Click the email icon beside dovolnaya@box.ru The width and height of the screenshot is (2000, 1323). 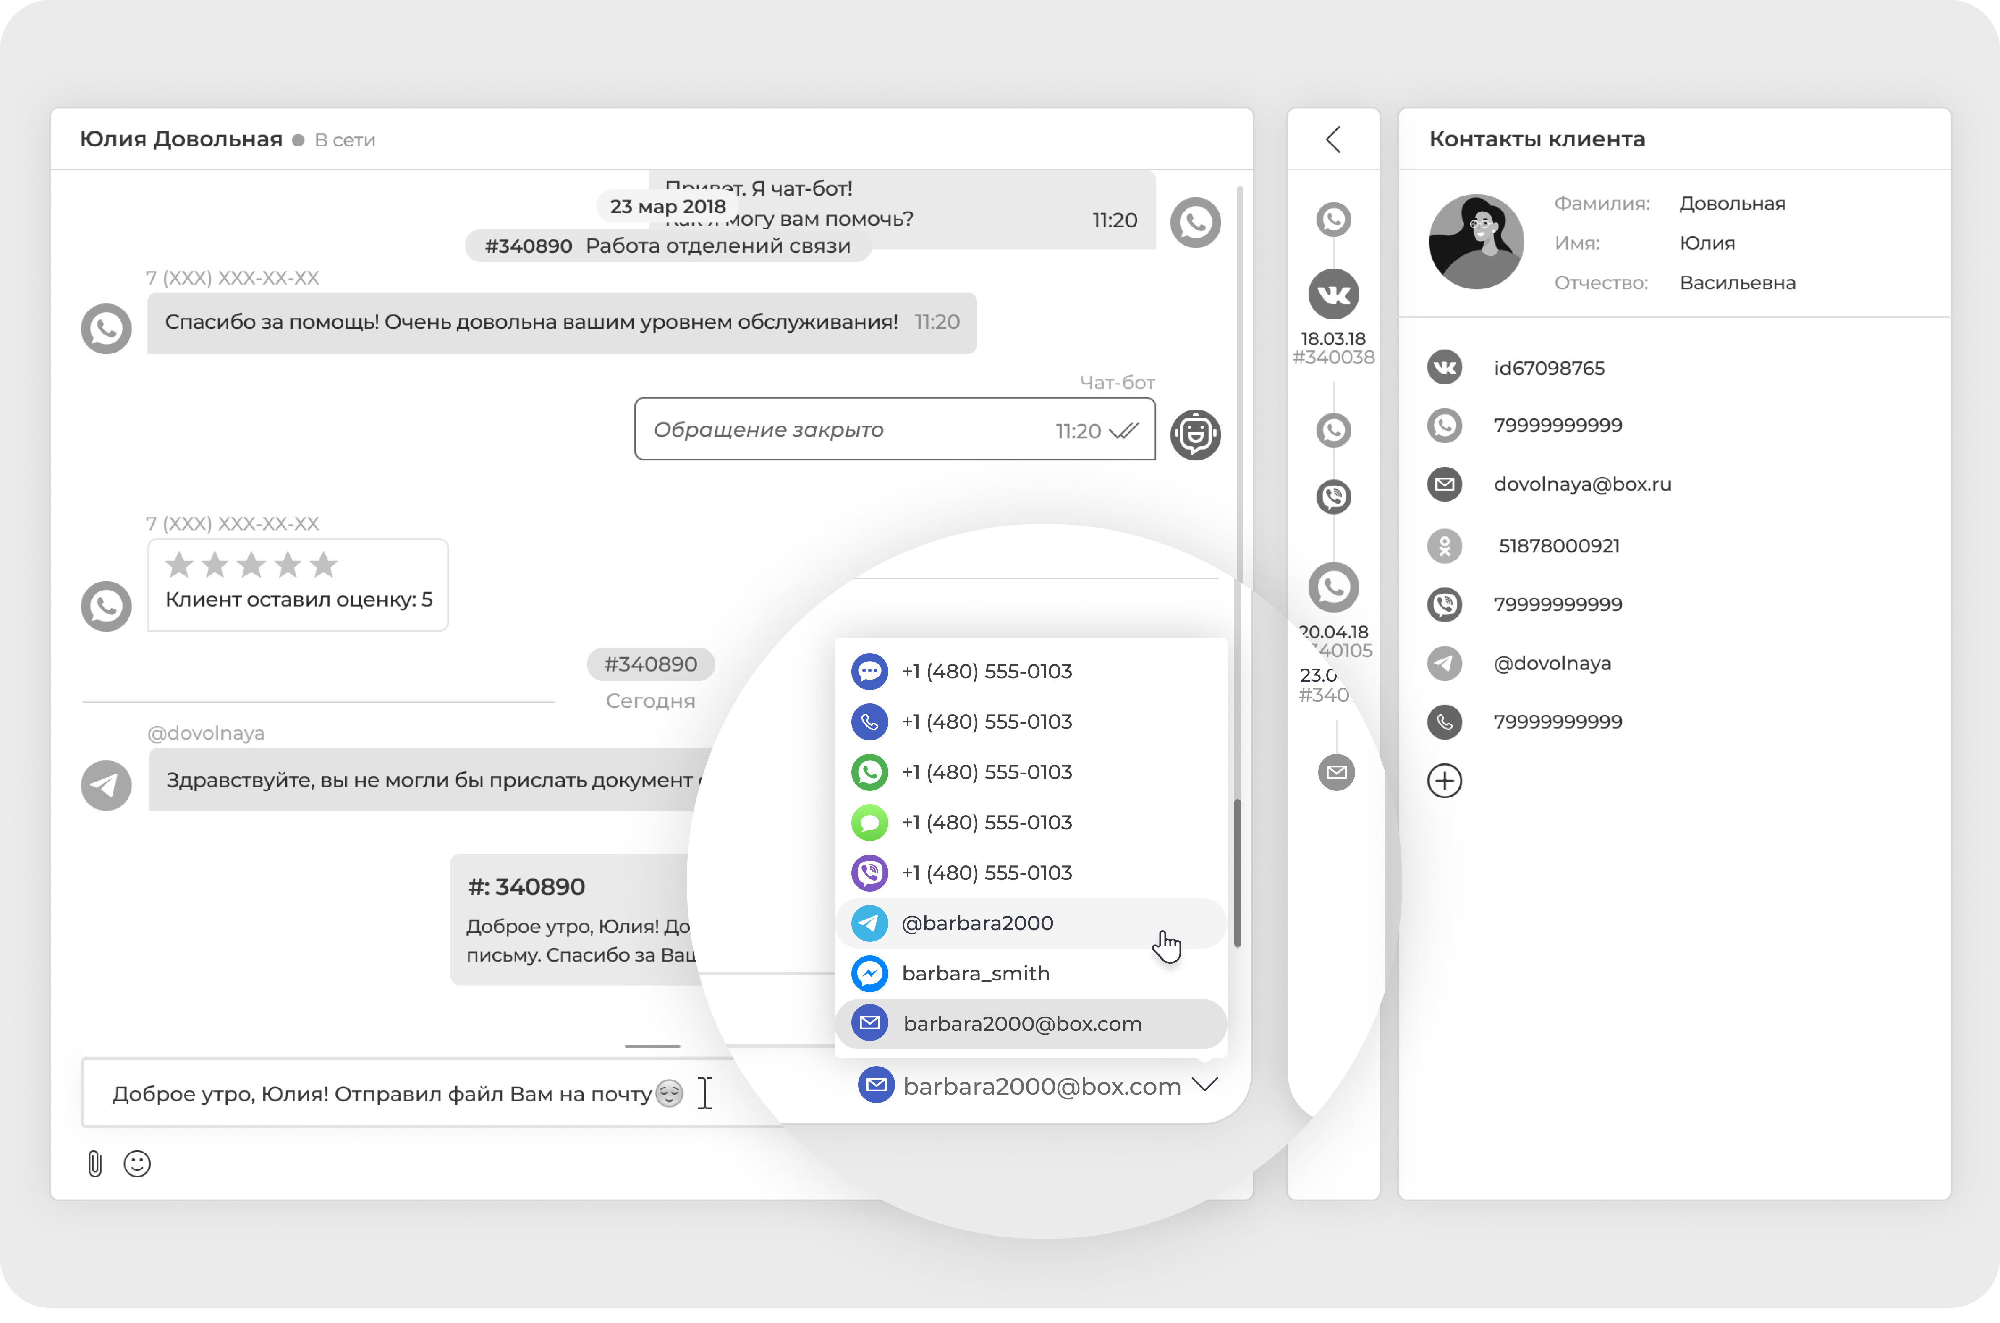(1445, 484)
